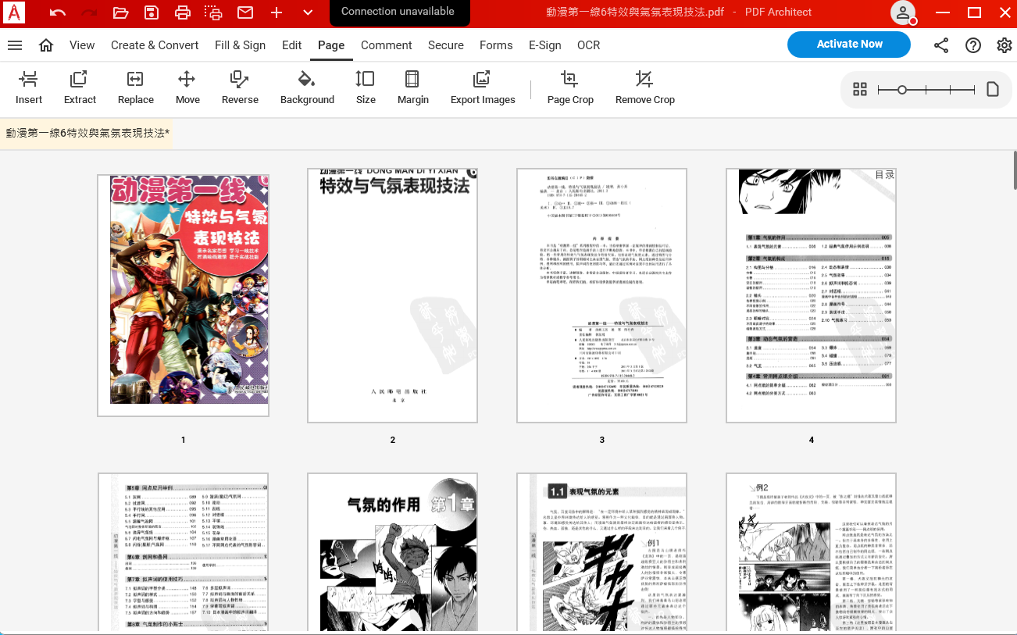This screenshot has width=1017, height=635.
Task: Open settings gear icon
Action: pyautogui.click(x=1005, y=45)
